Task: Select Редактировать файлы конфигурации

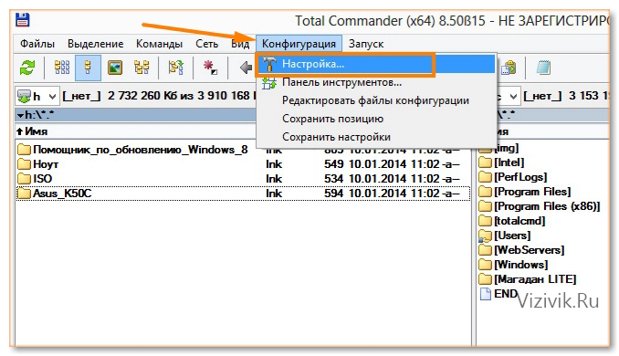Action: 376,100
